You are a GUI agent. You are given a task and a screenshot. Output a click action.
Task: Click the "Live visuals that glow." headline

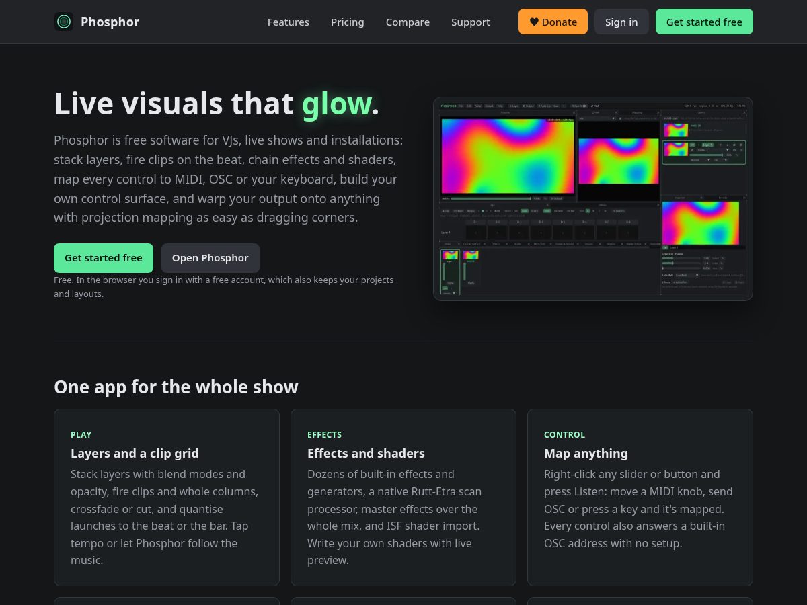pos(217,104)
